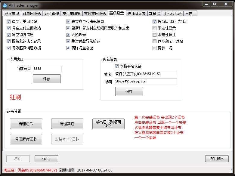Open the IP模拟 tab
The width and height of the screenshot is (235, 176).
[x=155, y=14]
